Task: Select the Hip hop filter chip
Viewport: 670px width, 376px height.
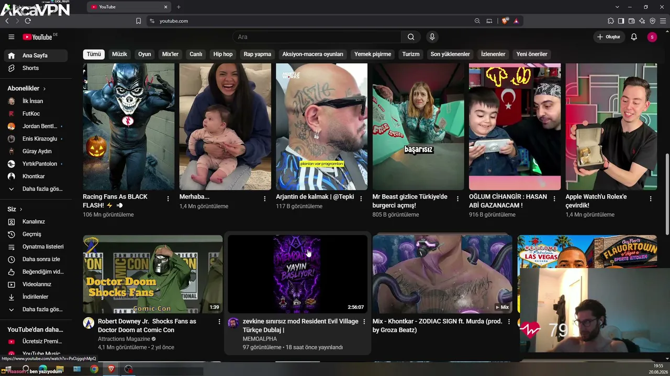Action: pyautogui.click(x=223, y=54)
